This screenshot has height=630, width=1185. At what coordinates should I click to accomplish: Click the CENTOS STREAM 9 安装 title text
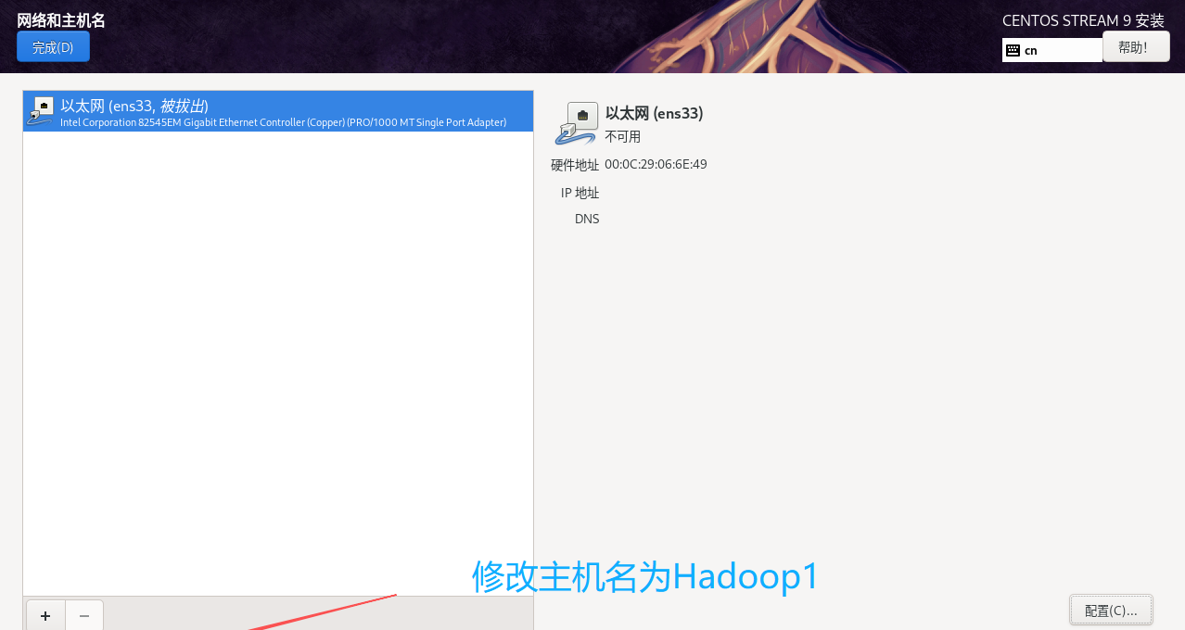1083,19
